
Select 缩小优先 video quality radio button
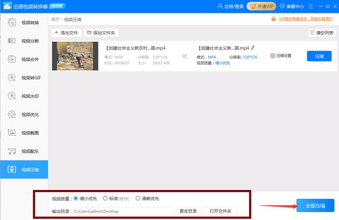click(x=76, y=198)
